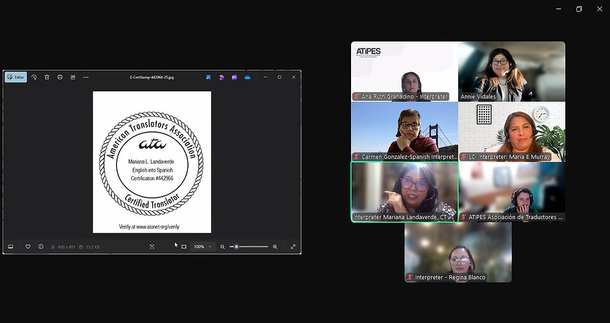Zoom out with the minus magnifier

(223, 246)
